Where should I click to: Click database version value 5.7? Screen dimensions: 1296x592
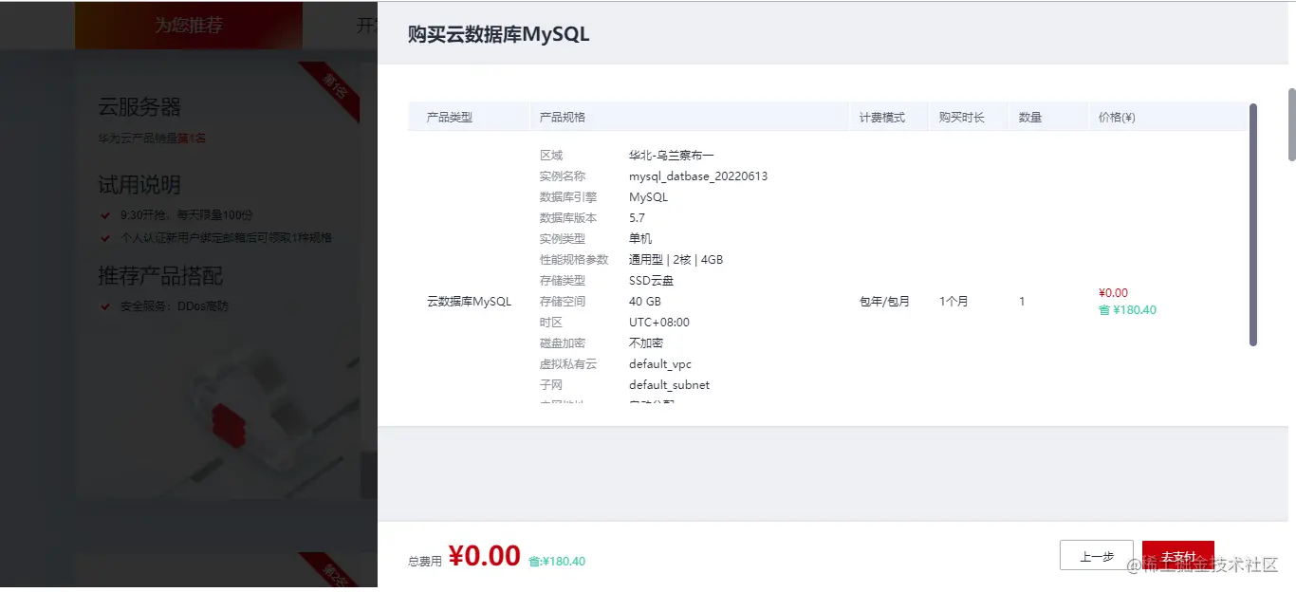pos(637,218)
